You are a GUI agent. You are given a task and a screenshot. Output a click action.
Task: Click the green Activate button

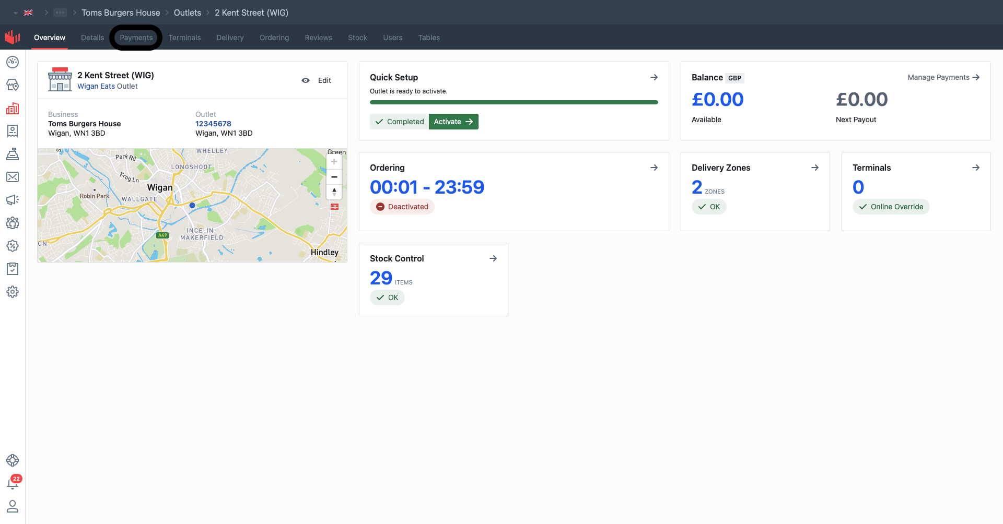click(453, 122)
